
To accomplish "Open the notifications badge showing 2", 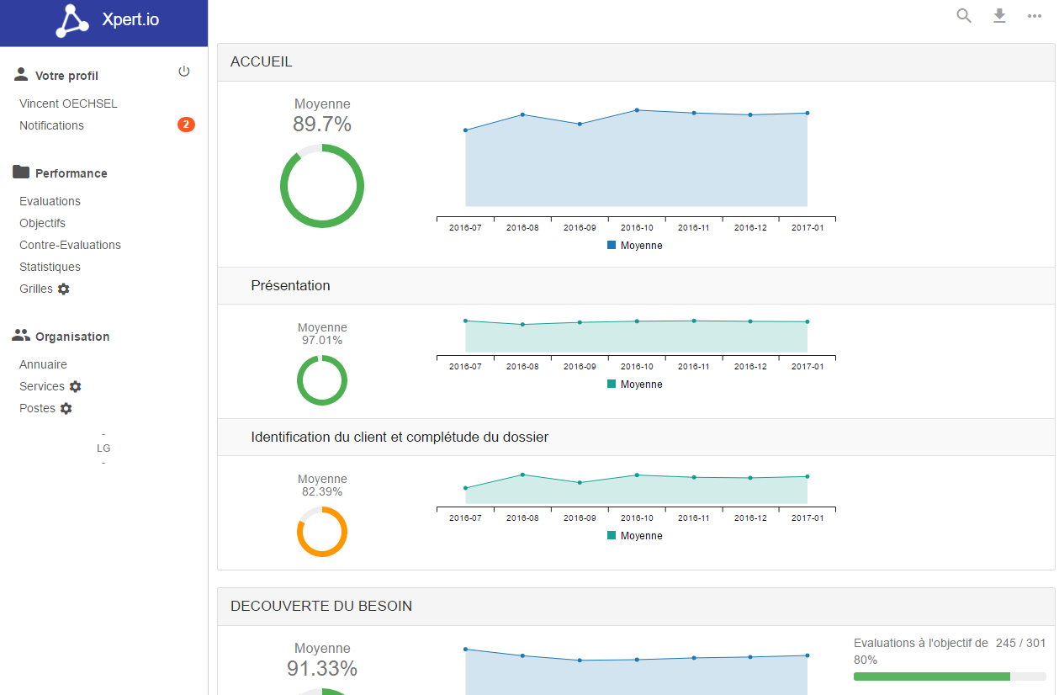I will click(186, 125).
